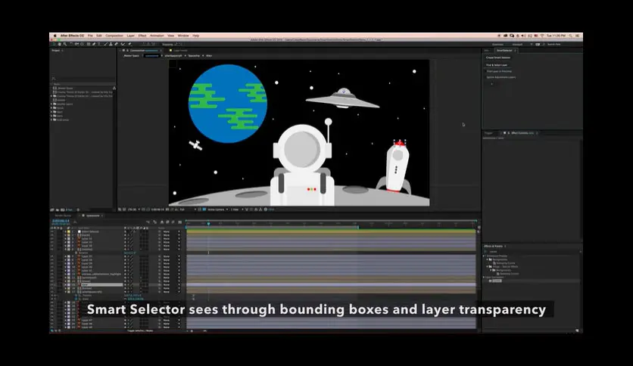Click the 8 bpc color depth button
Screen dimensions: 633x366
(x=69, y=209)
